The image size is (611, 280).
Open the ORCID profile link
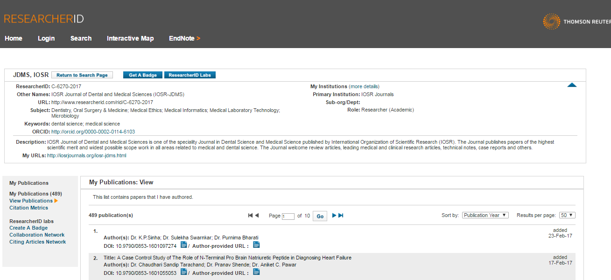point(93,132)
